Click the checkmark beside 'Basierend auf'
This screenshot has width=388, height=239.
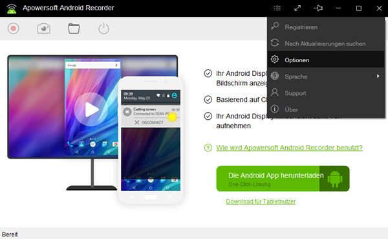coord(208,100)
